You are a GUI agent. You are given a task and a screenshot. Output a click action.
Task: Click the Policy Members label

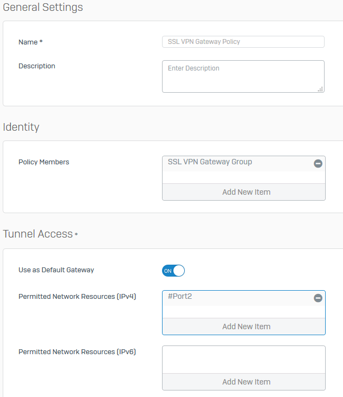point(44,162)
